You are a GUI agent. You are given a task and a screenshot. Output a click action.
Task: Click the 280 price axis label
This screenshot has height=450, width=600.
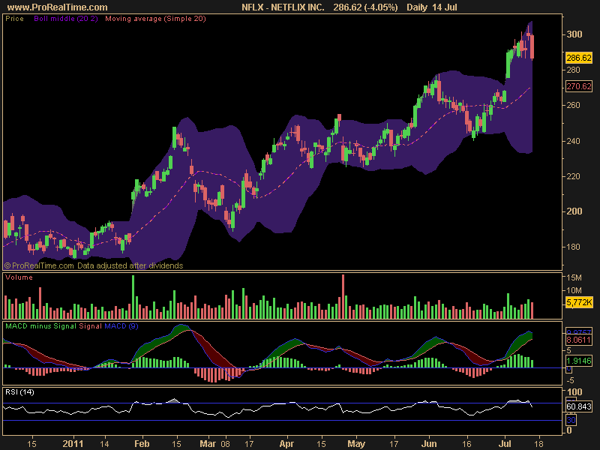point(573,70)
